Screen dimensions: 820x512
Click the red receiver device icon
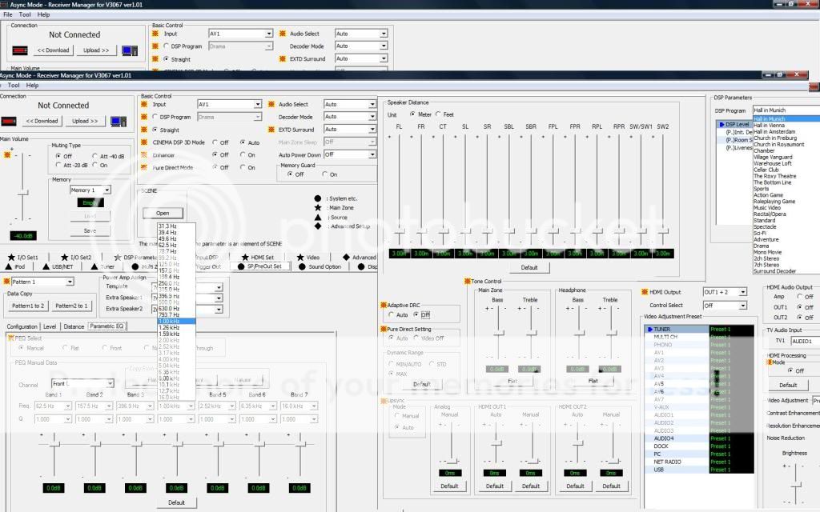[x=8, y=121]
